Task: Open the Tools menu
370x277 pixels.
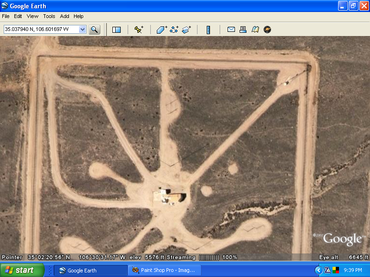Action: pos(49,16)
